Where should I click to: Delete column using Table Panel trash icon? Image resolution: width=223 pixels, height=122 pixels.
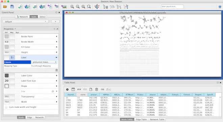97,89
